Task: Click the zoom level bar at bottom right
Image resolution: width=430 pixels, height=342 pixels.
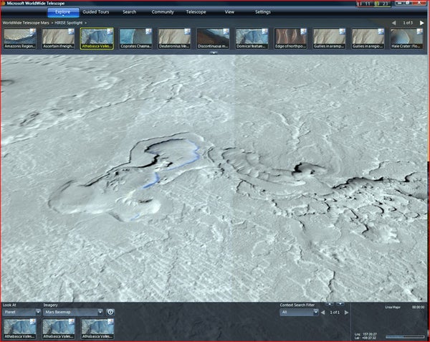Action: click(404, 336)
